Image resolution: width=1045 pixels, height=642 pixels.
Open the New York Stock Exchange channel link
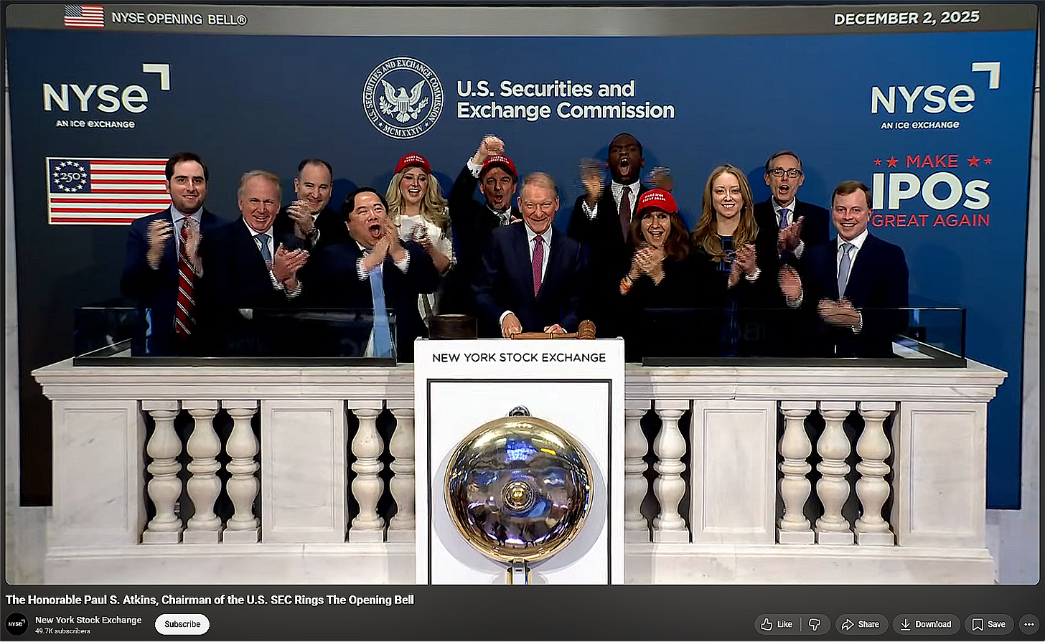coord(88,620)
